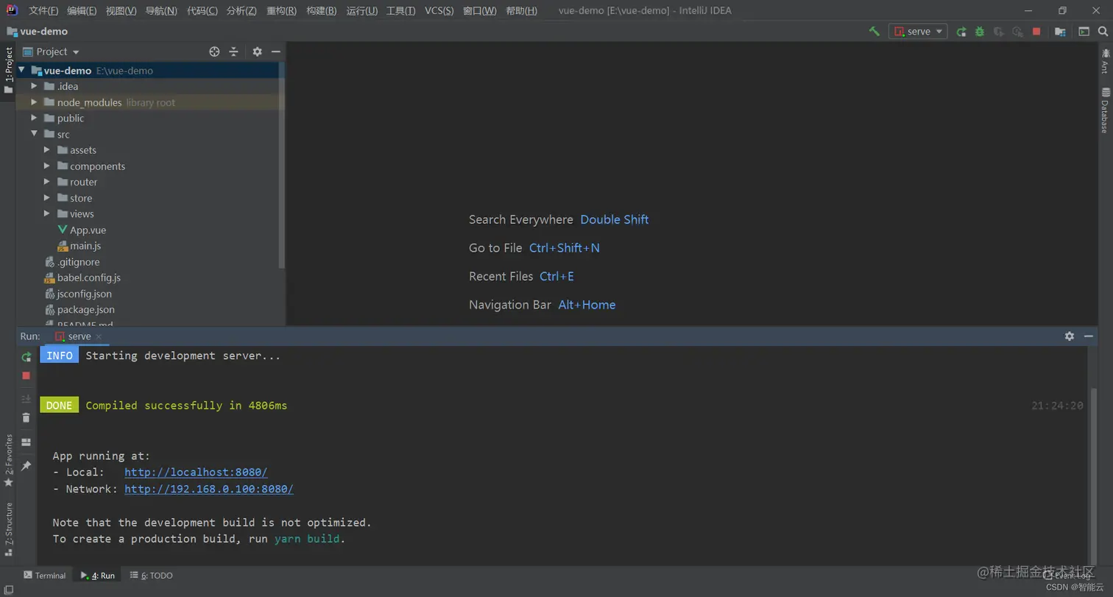
Task: Open Run panel gear settings
Action: 1070,336
